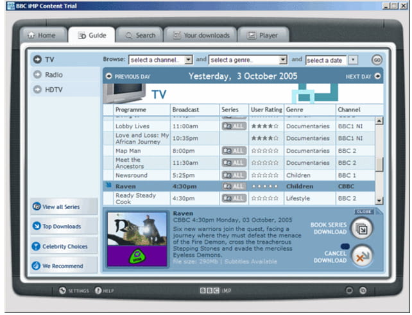The image size is (412, 315).
Task: Open Celebrity Choices
Action: tap(64, 246)
